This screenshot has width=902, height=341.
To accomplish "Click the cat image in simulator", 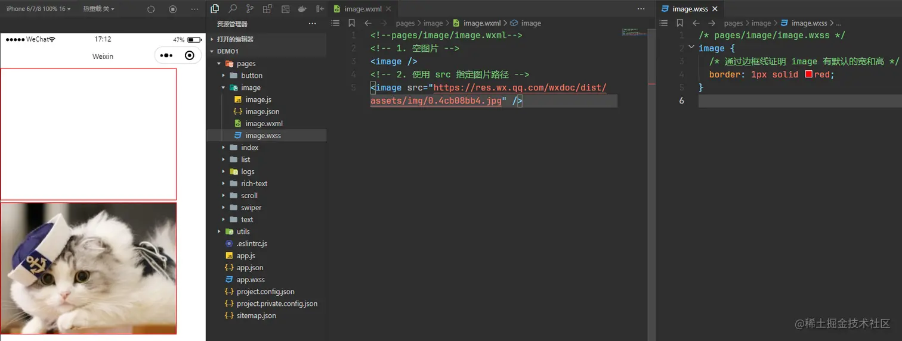I will pyautogui.click(x=88, y=268).
